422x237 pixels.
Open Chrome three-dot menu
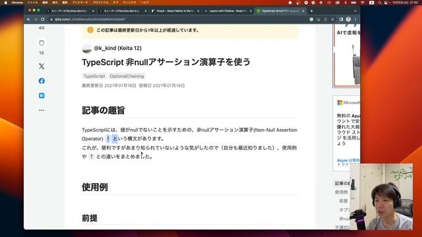point(355,19)
